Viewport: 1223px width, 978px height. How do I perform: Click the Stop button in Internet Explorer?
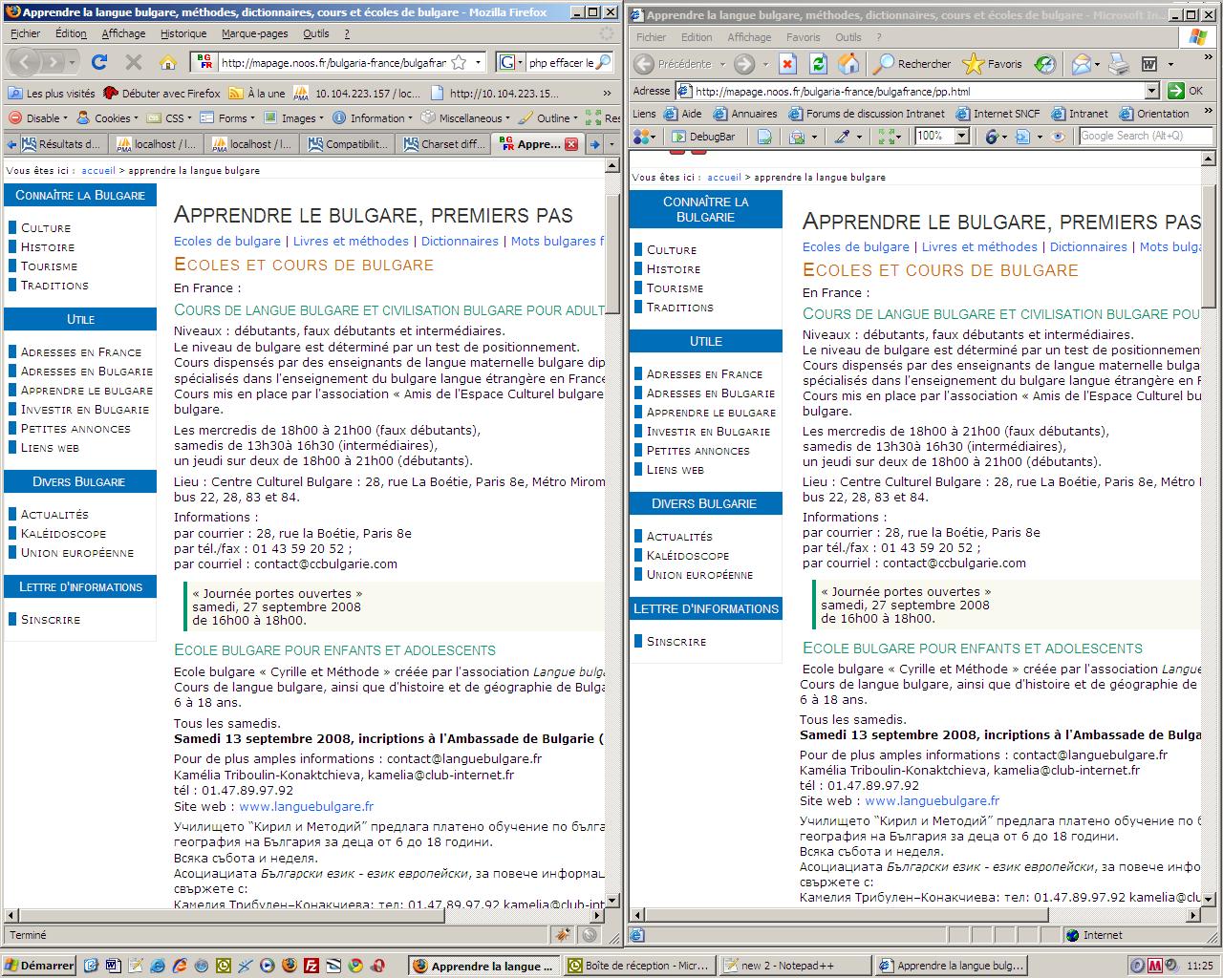pos(787,64)
